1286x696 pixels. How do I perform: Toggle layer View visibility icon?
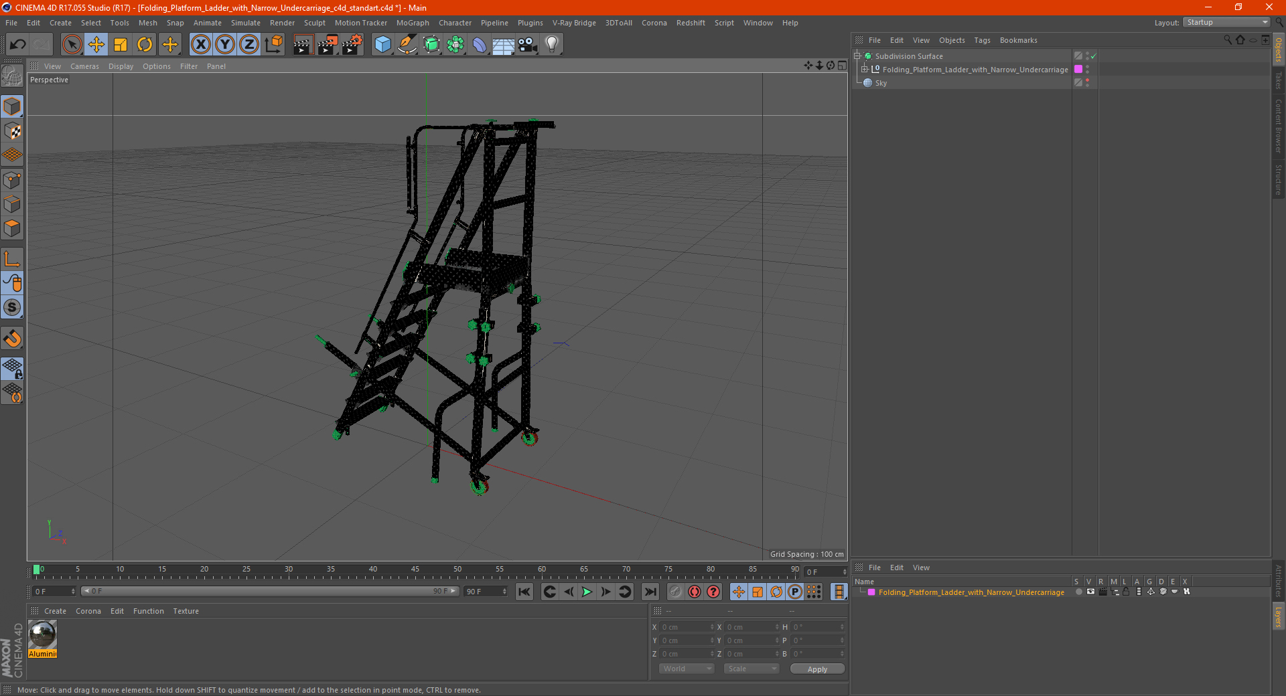click(x=1090, y=592)
